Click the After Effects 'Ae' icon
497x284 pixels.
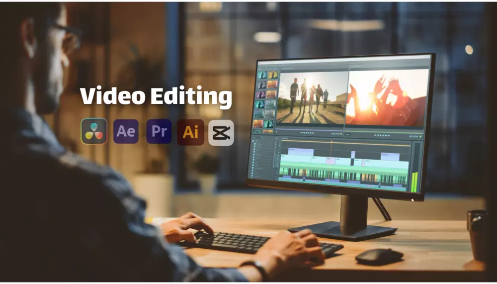126,131
